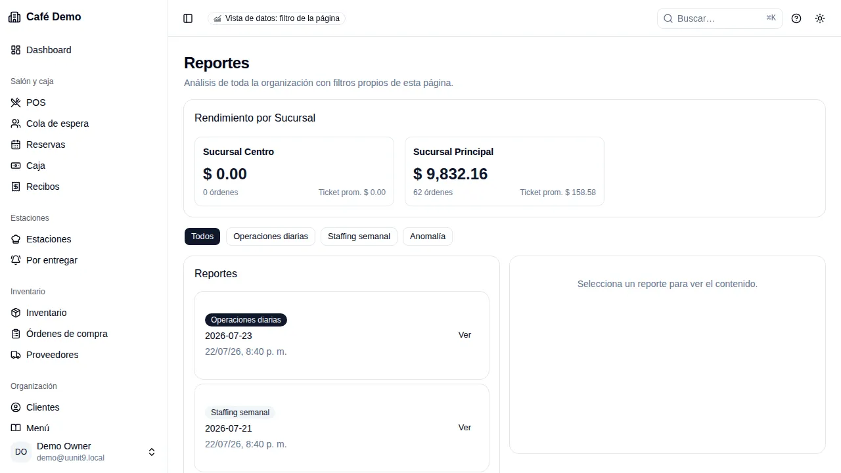Click the 2026-07-21 report date
Screen dimensions: 841x473
[229, 428]
